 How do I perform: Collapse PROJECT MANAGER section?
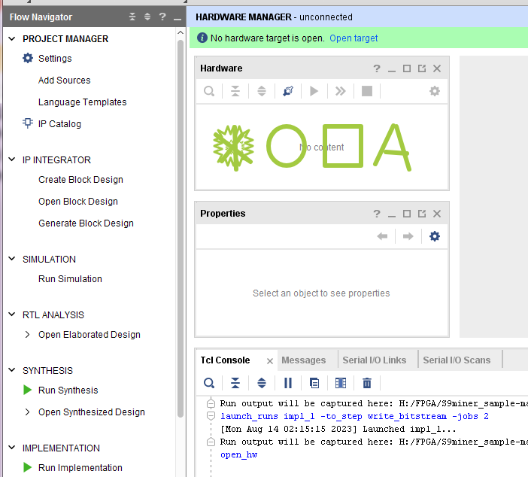click(x=12, y=38)
